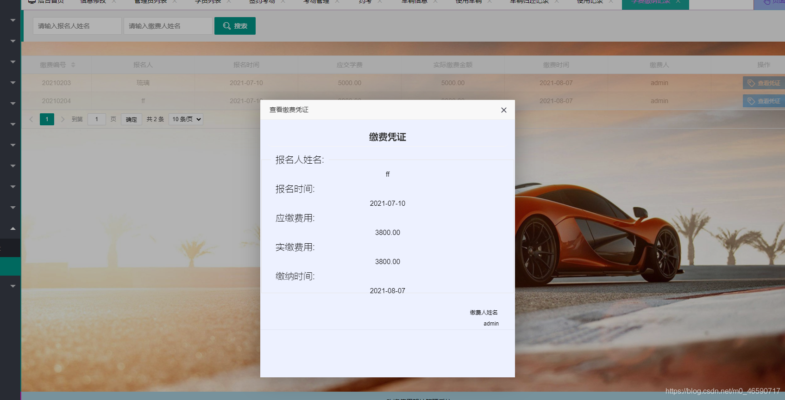The width and height of the screenshot is (785, 400).
Task: Open the 10 条/页 page size dropdown
Action: point(186,119)
